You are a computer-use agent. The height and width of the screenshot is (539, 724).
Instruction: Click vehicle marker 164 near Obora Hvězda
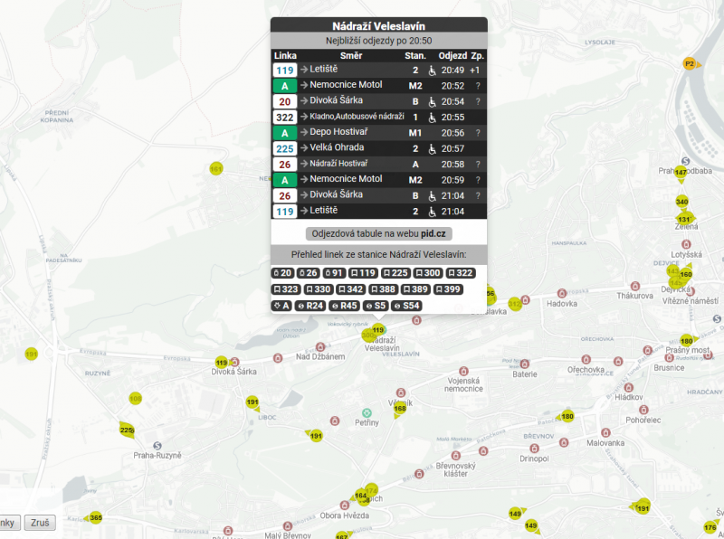361,496
